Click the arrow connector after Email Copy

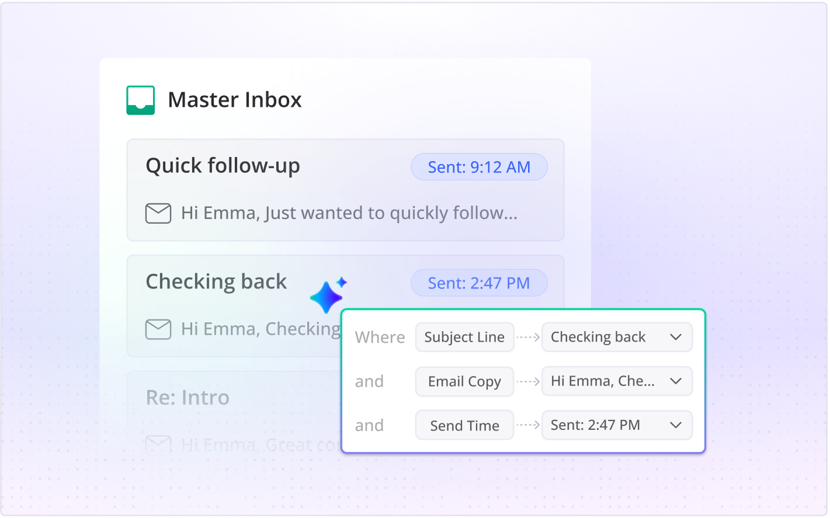coord(528,381)
